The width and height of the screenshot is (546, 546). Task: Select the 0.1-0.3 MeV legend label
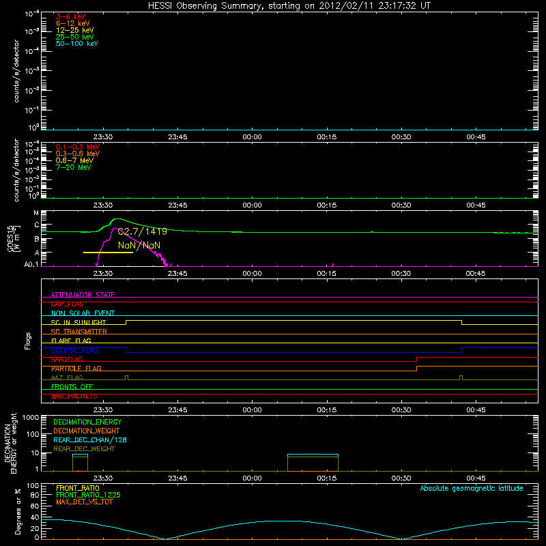(78, 147)
